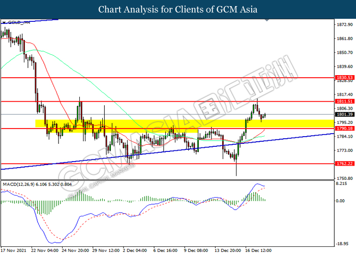Select the 1790.18 red price label
Viewport: 356px width, 254px height.
coord(345,129)
